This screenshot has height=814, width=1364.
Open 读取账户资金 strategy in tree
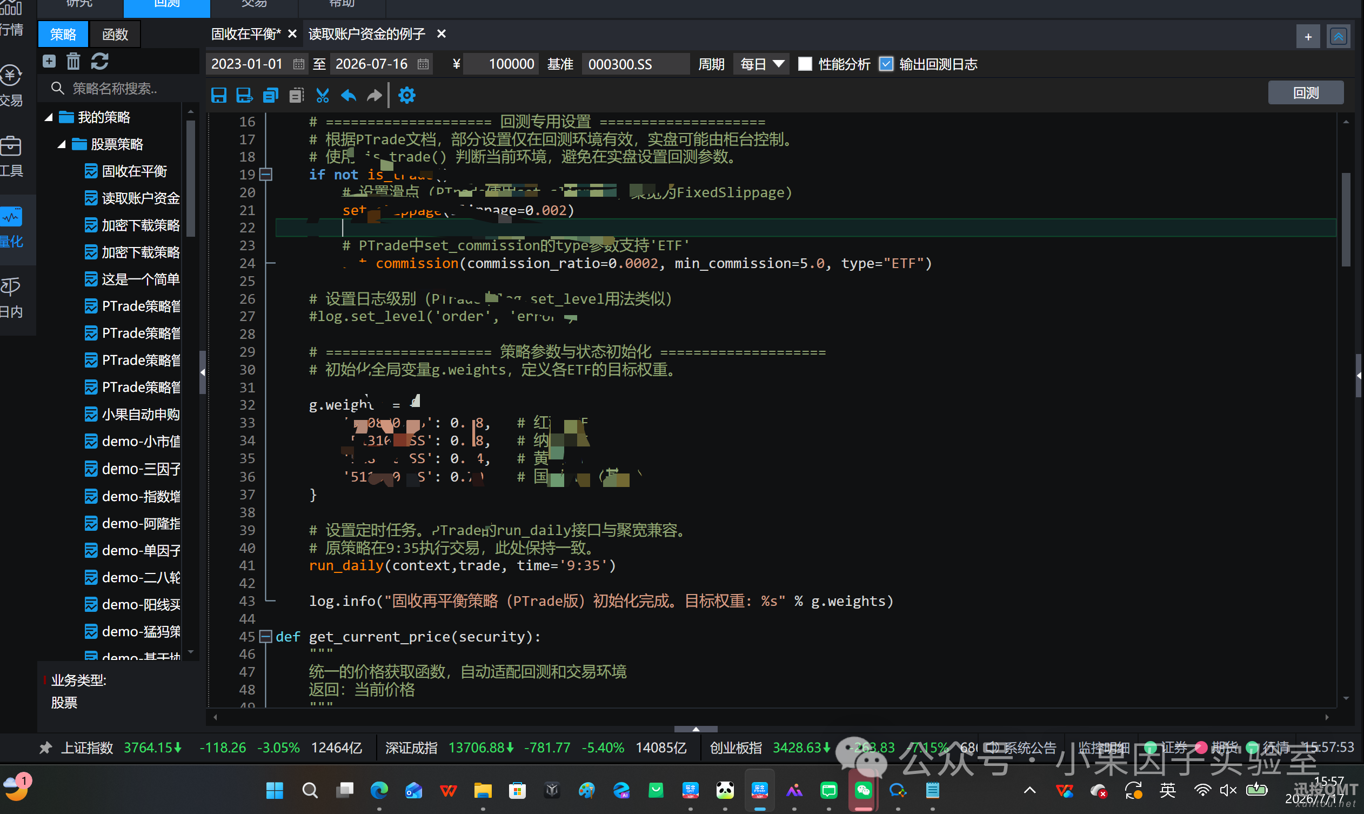(132, 198)
